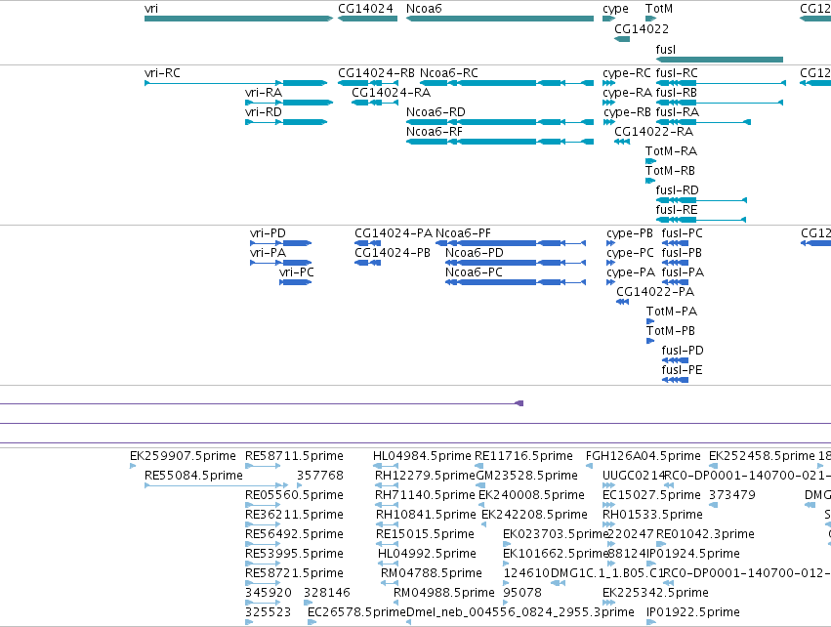
Task: Select the vri gene bar
Action: 238,19
